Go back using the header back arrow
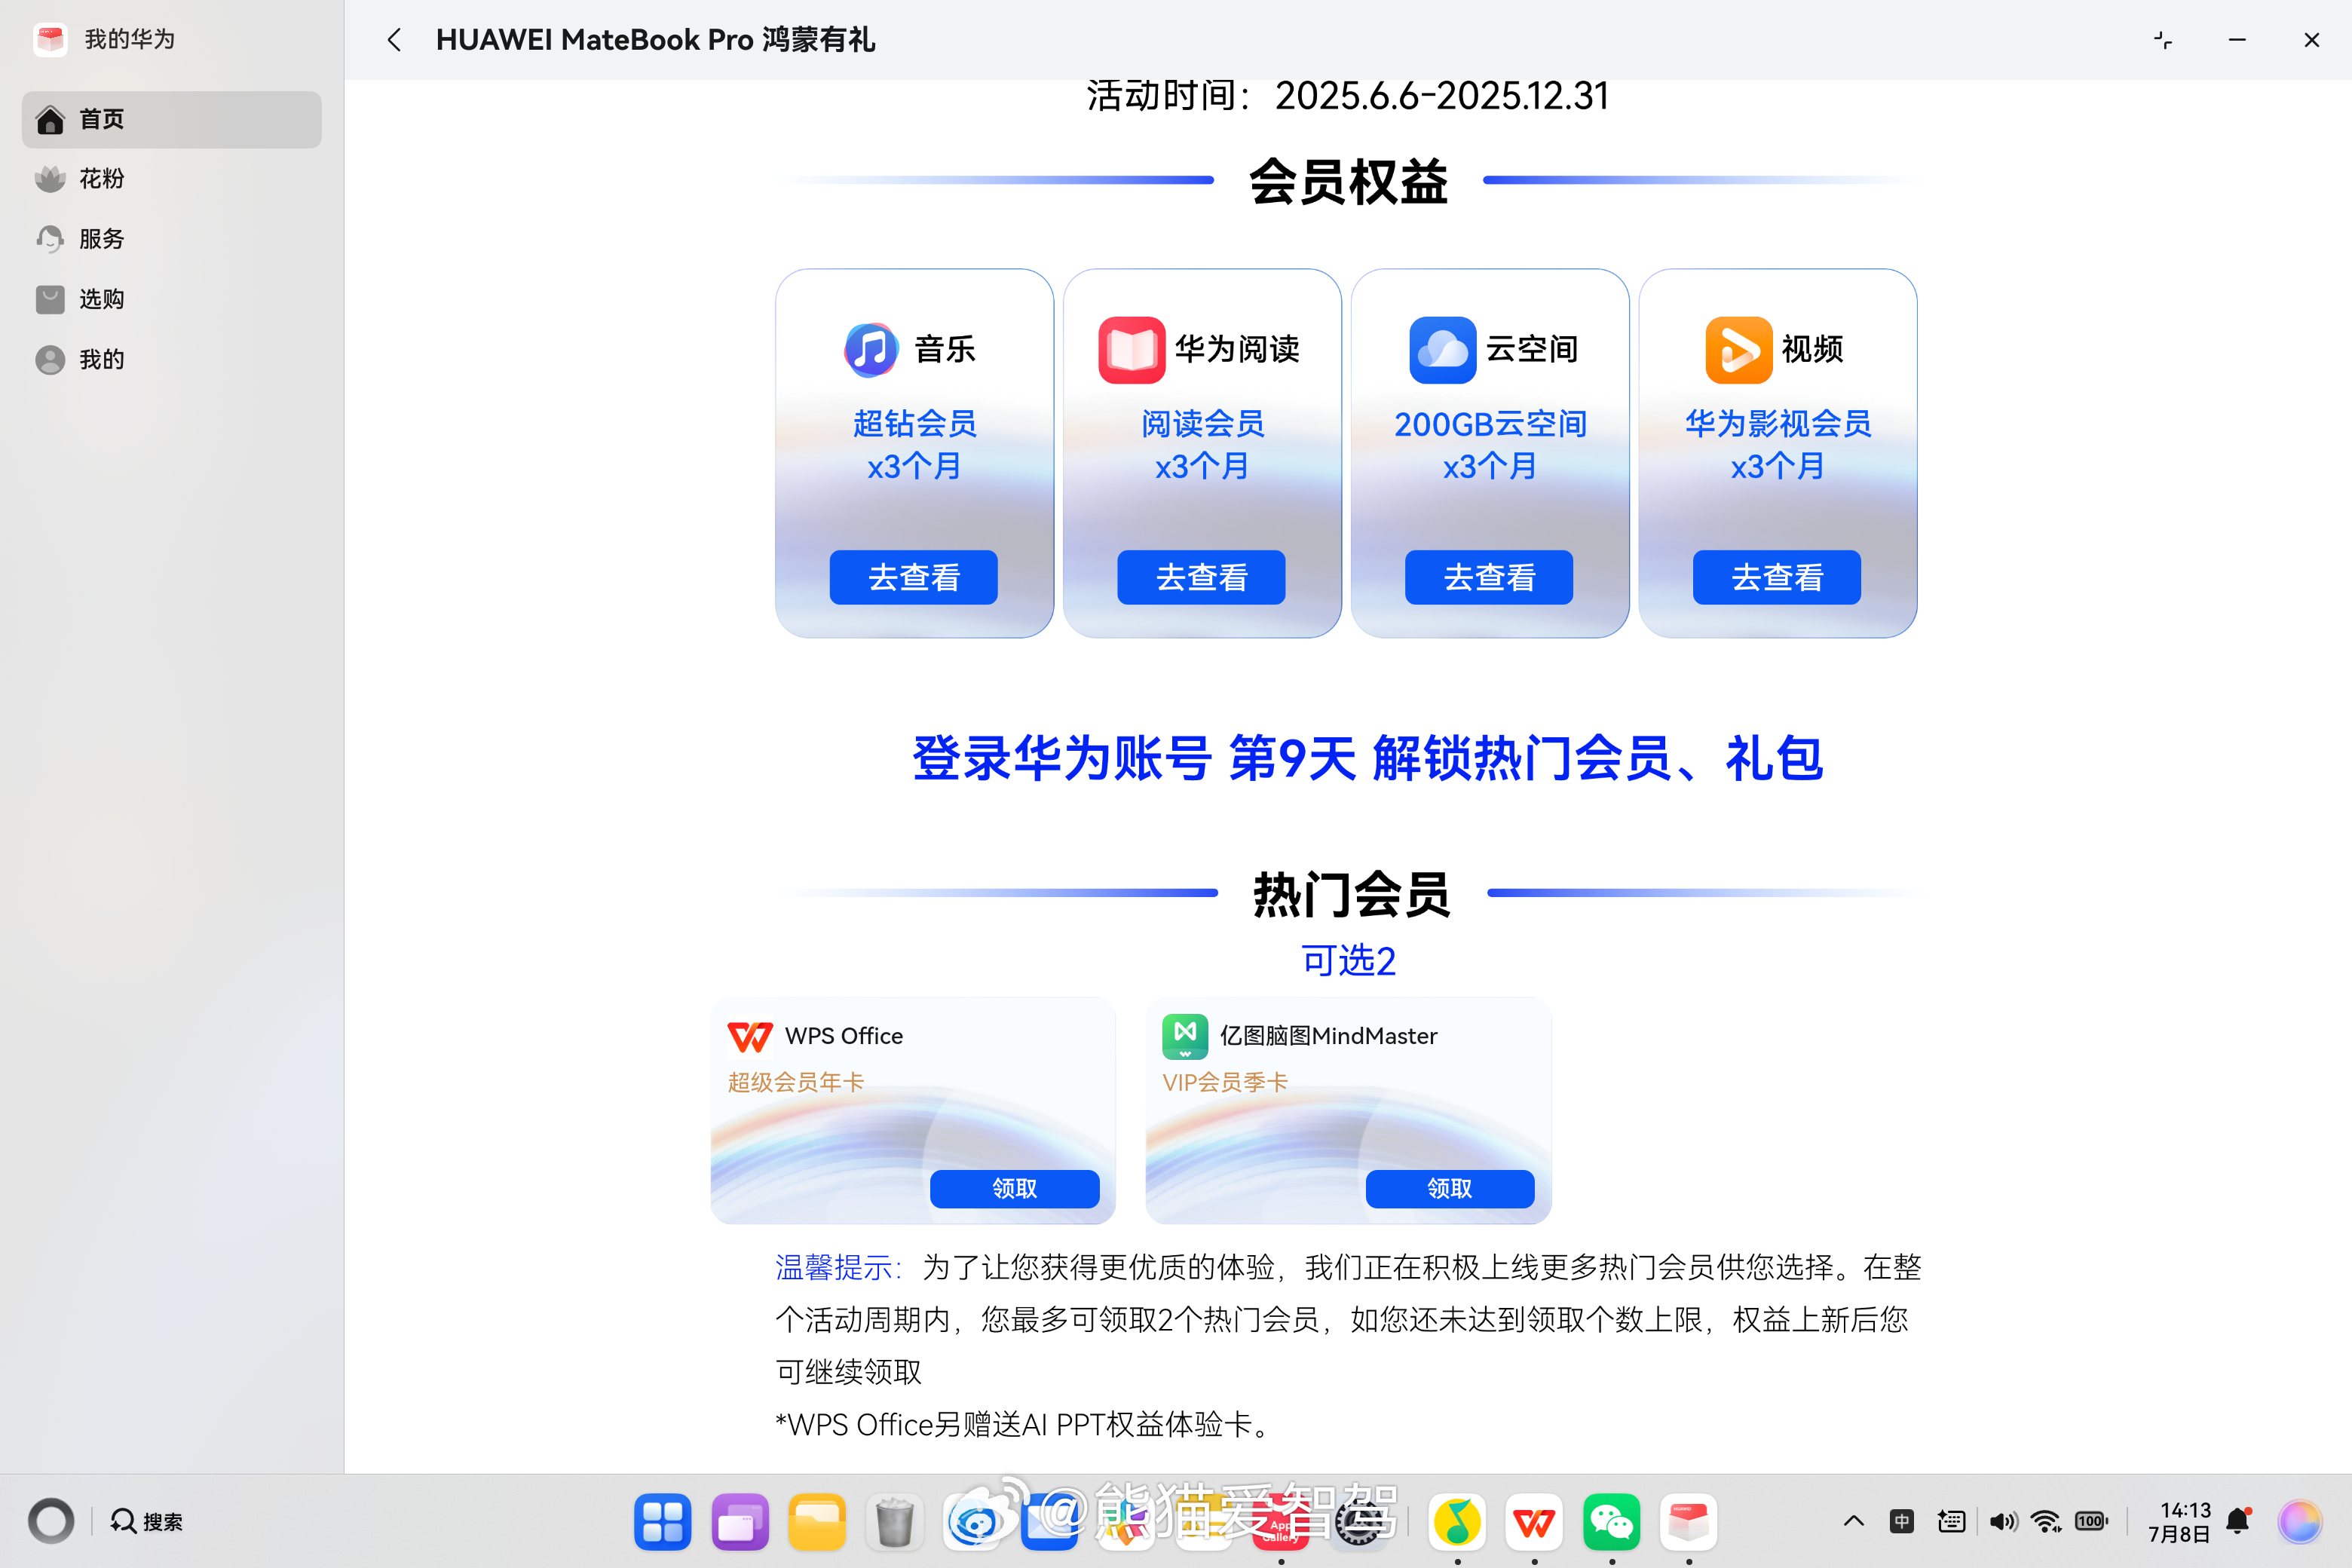The image size is (2352, 1568). 394,40
